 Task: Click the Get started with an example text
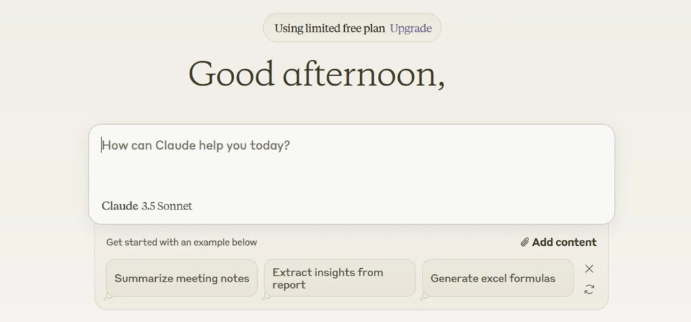click(182, 243)
